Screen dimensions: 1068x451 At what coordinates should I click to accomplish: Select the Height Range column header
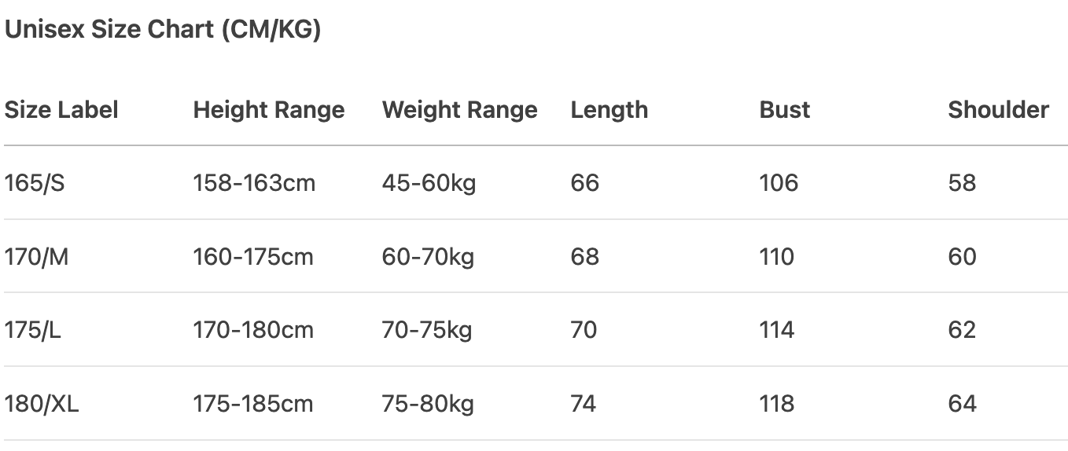(269, 110)
